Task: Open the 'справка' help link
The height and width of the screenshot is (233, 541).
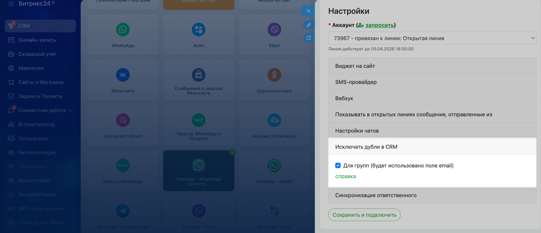Action: 345,177
